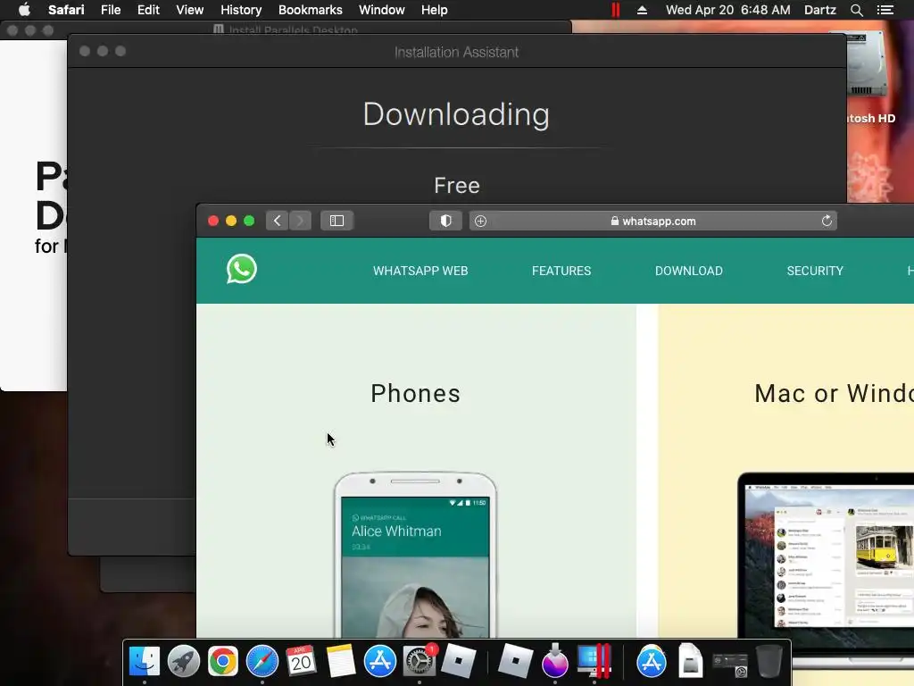Screen dimensions: 914x686
Task: Open the Help menu
Action: [x=435, y=10]
